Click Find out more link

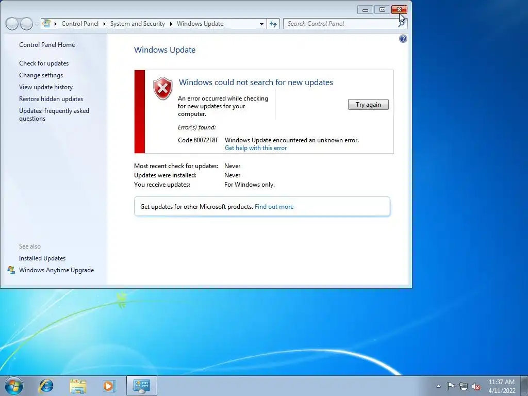tap(274, 207)
